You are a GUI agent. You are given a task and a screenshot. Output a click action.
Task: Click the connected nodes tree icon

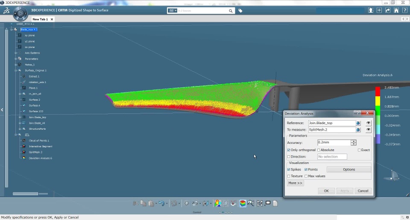[260, 203]
